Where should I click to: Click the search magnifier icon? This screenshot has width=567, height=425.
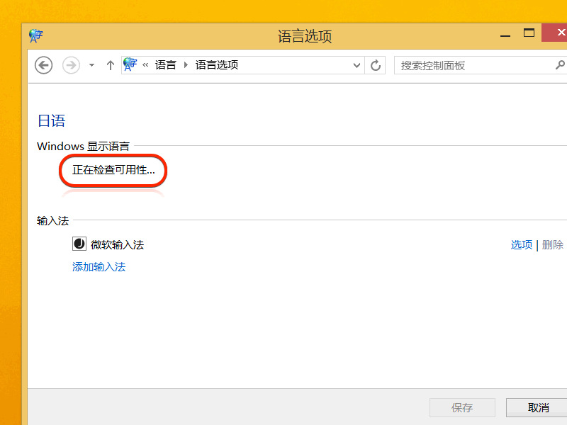coord(559,65)
